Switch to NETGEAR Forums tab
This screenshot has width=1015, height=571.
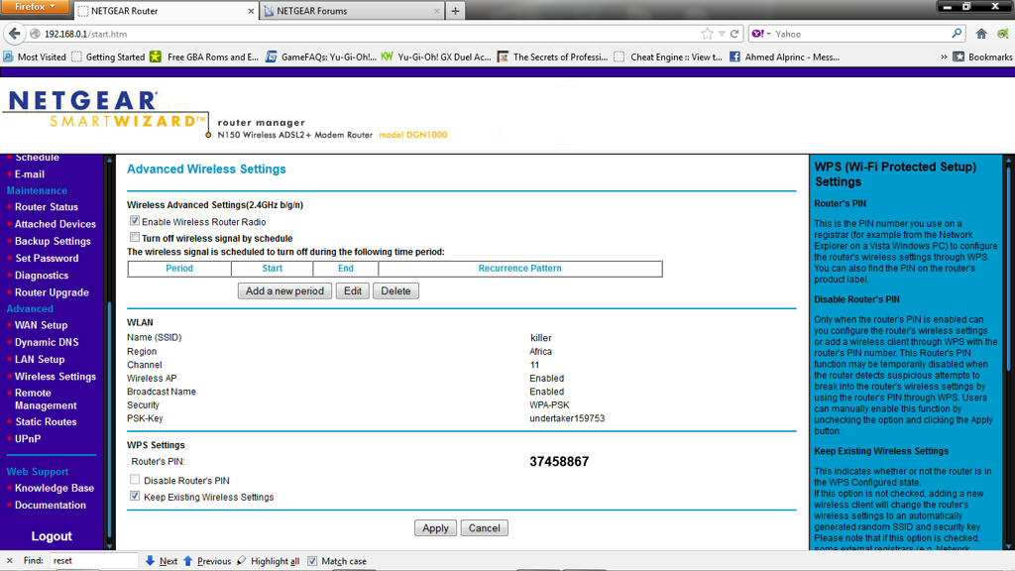coord(352,11)
